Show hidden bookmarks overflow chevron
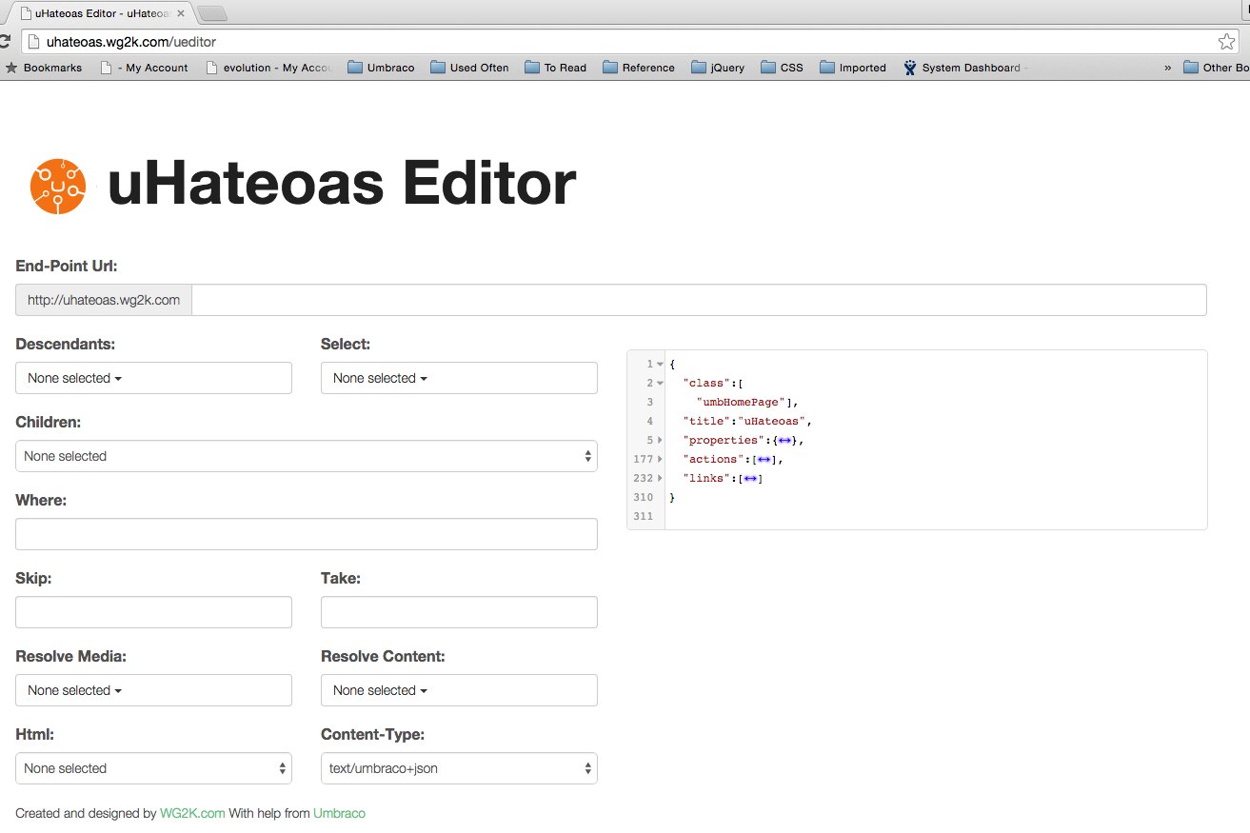Viewport: 1250px width, 833px height. [x=1167, y=68]
